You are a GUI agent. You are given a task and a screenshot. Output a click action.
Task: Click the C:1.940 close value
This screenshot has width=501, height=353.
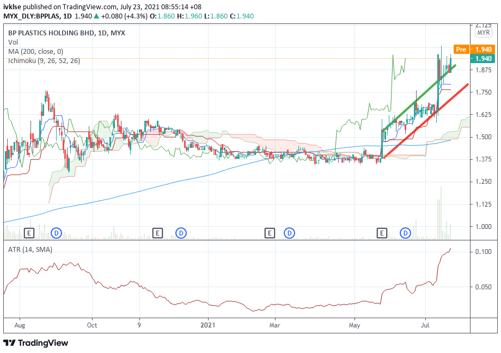click(x=242, y=16)
